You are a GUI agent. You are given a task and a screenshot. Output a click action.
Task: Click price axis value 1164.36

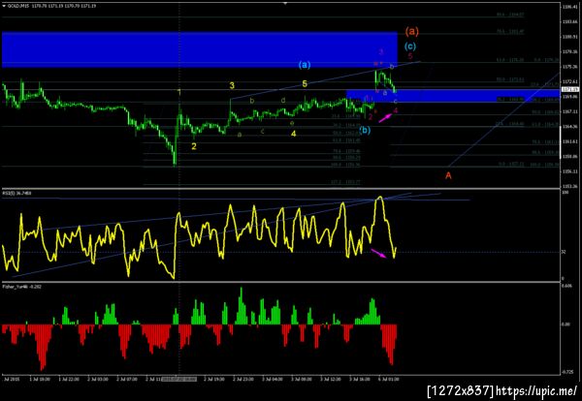pyautogui.click(x=570, y=126)
